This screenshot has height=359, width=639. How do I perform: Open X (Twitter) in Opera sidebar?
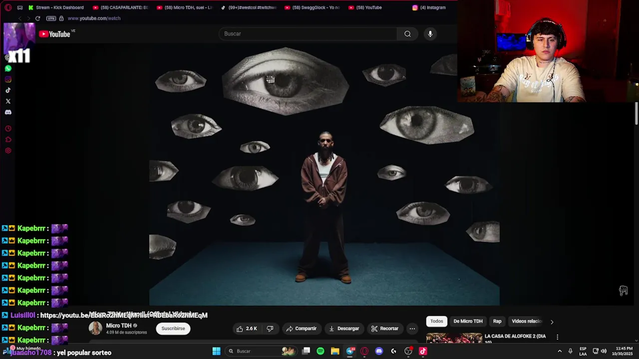point(8,101)
